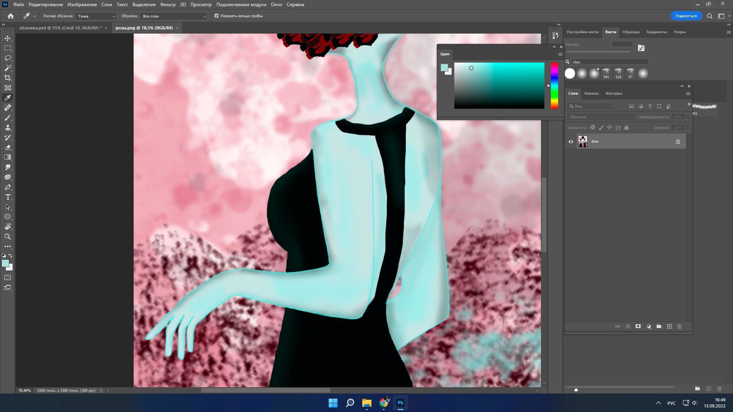
Task: Add a layer mask via panel icon
Action: click(638, 327)
